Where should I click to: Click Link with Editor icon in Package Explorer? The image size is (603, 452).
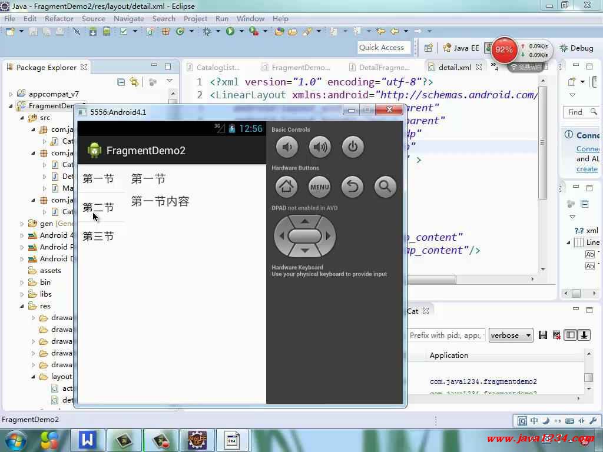click(134, 81)
